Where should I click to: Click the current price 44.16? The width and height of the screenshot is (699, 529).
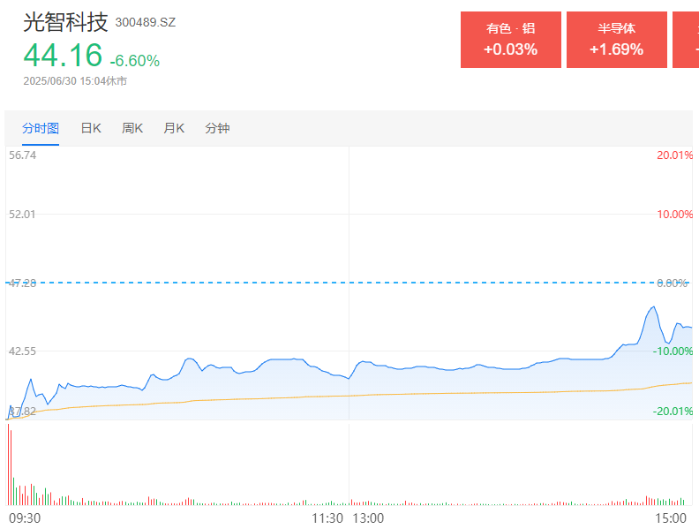point(63,56)
